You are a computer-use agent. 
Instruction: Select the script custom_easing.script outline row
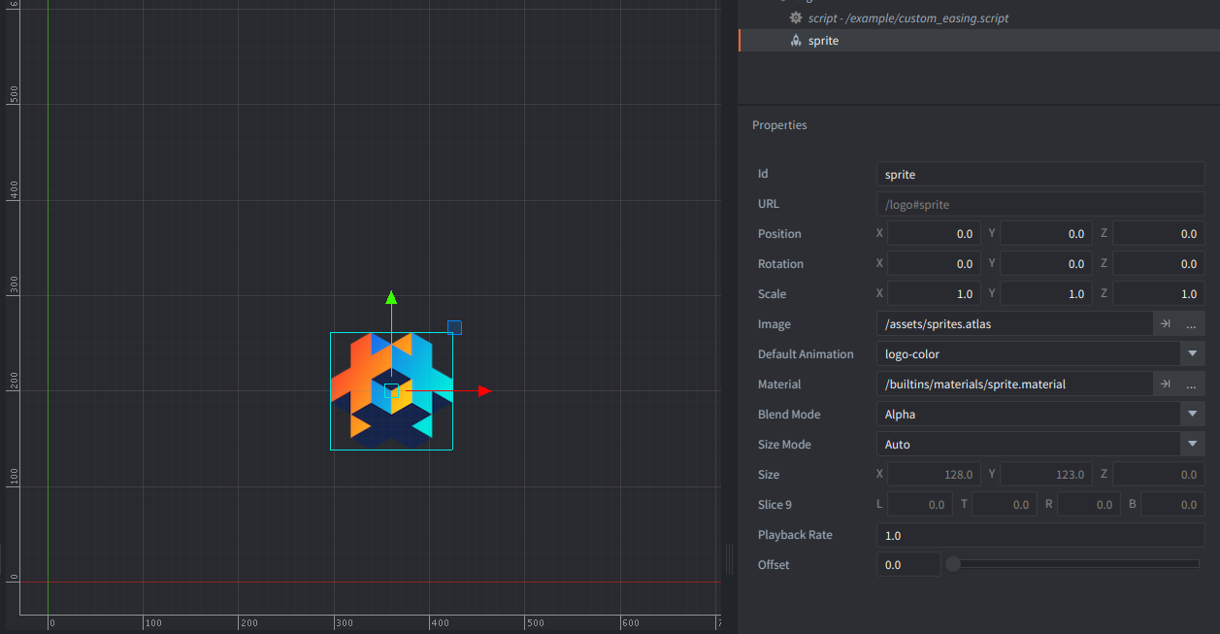coord(978,17)
